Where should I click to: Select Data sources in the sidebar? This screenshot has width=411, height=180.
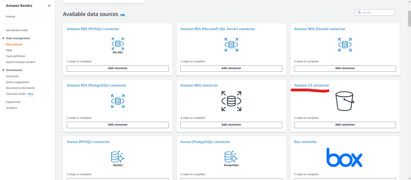click(14, 44)
